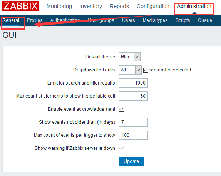Open the Default theme dropdown arrow
This screenshot has width=221, height=176.
click(137, 57)
